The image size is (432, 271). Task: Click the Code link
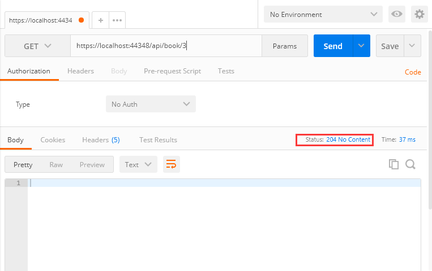[413, 72]
